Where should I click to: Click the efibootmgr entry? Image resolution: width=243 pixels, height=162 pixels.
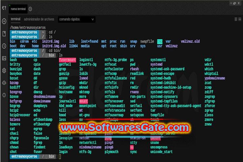42,124
